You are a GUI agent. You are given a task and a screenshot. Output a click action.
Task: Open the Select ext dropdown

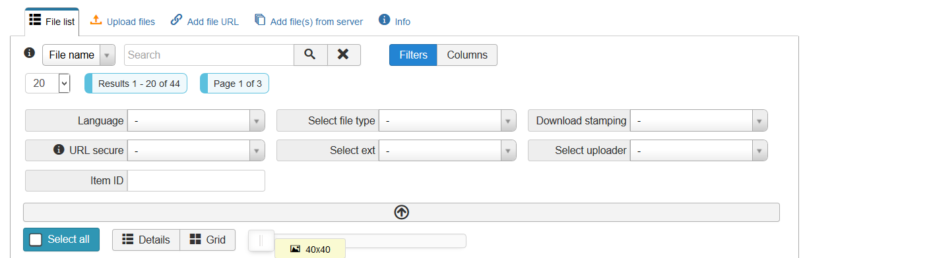coord(447,151)
